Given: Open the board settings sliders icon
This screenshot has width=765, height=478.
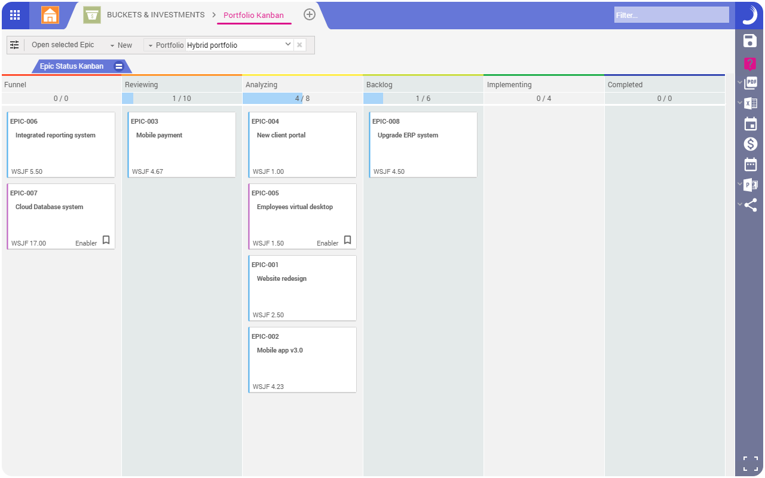Looking at the screenshot, I should coord(14,45).
